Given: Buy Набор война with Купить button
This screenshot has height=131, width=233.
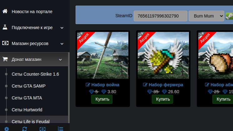Looking at the screenshot, I should 102,99.
